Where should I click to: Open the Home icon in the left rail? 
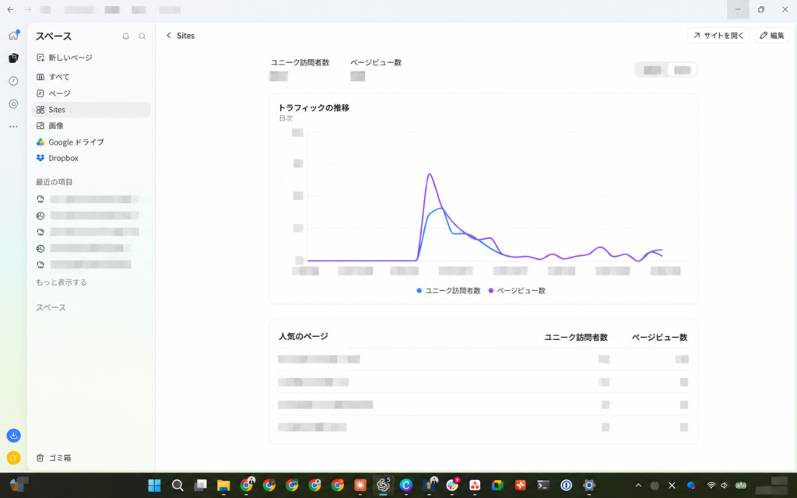(14, 35)
